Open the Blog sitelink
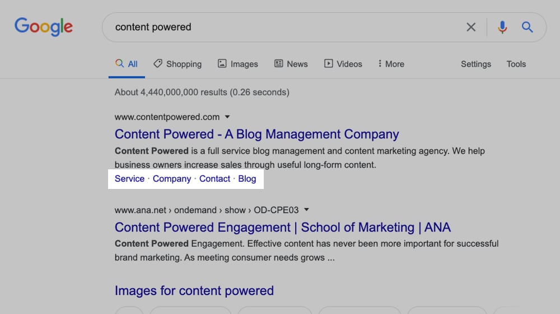The width and height of the screenshot is (560, 314). [x=247, y=178]
